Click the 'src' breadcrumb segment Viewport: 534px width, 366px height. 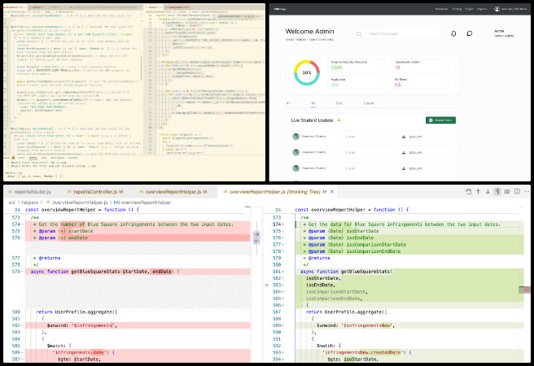coord(12,203)
